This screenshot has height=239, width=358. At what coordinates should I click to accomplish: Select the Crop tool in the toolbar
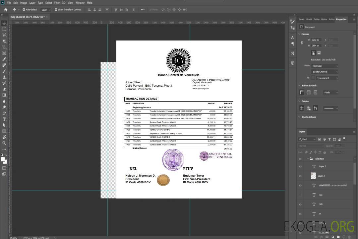pos(4,47)
